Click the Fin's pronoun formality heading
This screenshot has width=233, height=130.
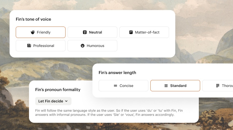coord(58,90)
